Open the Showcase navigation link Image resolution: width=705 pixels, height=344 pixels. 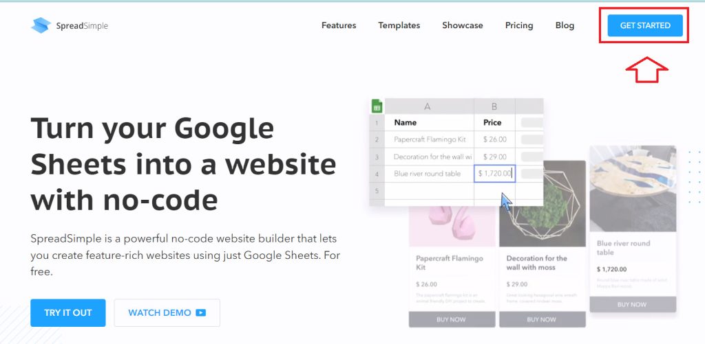pyautogui.click(x=462, y=25)
